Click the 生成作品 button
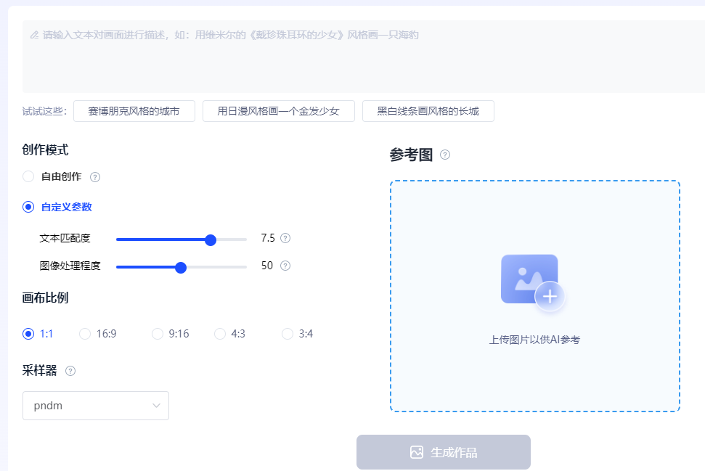The image size is (705, 471). pyautogui.click(x=444, y=452)
